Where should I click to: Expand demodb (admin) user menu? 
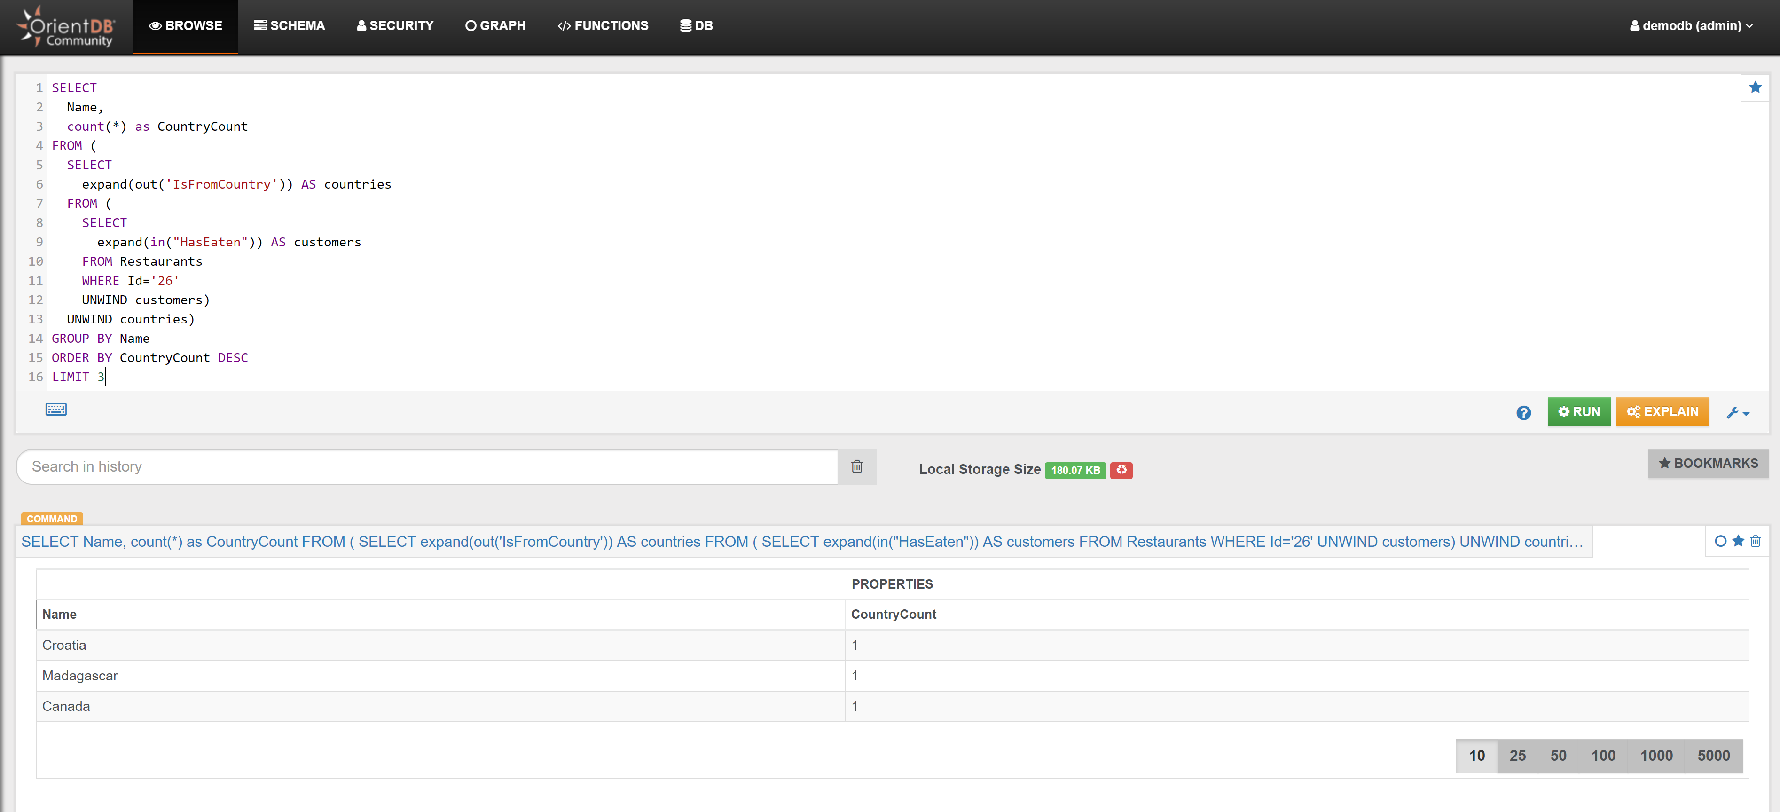[1691, 25]
